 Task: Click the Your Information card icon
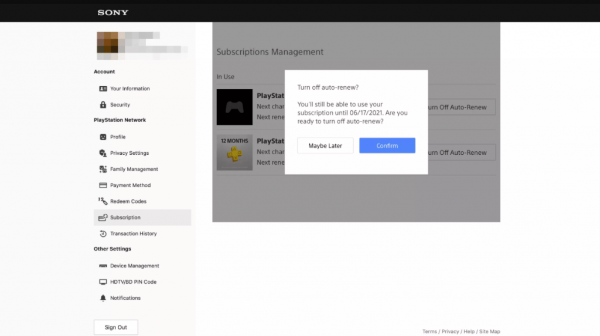coord(103,89)
